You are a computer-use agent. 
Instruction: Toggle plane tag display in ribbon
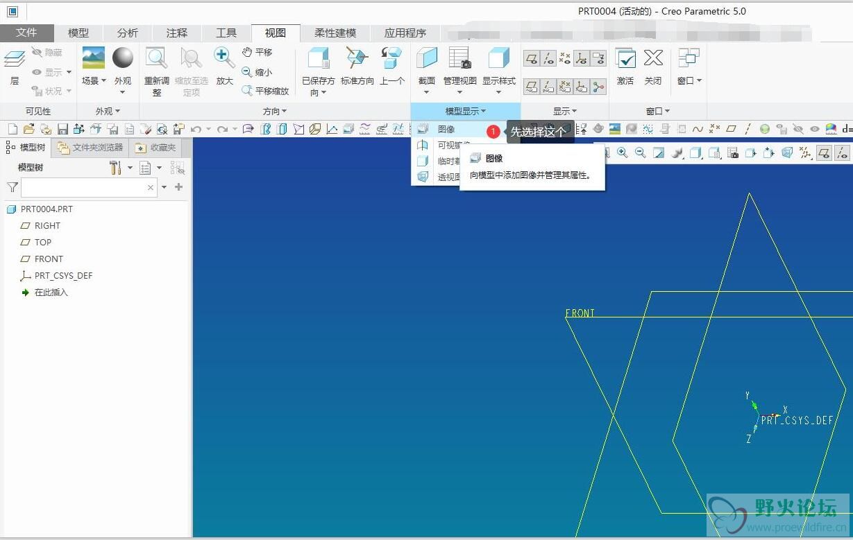click(x=532, y=86)
